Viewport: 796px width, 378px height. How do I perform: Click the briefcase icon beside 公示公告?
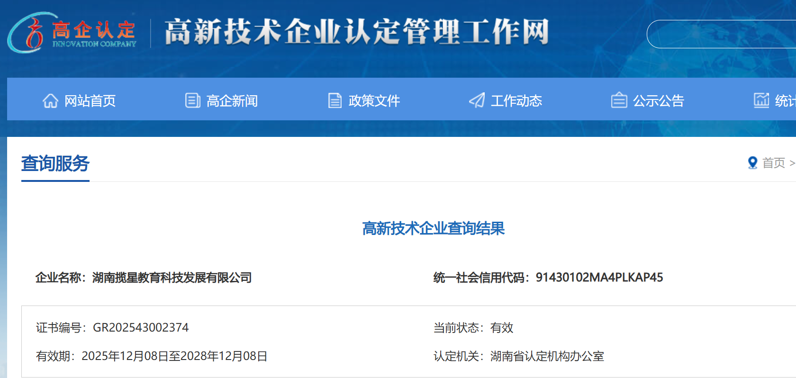[619, 100]
